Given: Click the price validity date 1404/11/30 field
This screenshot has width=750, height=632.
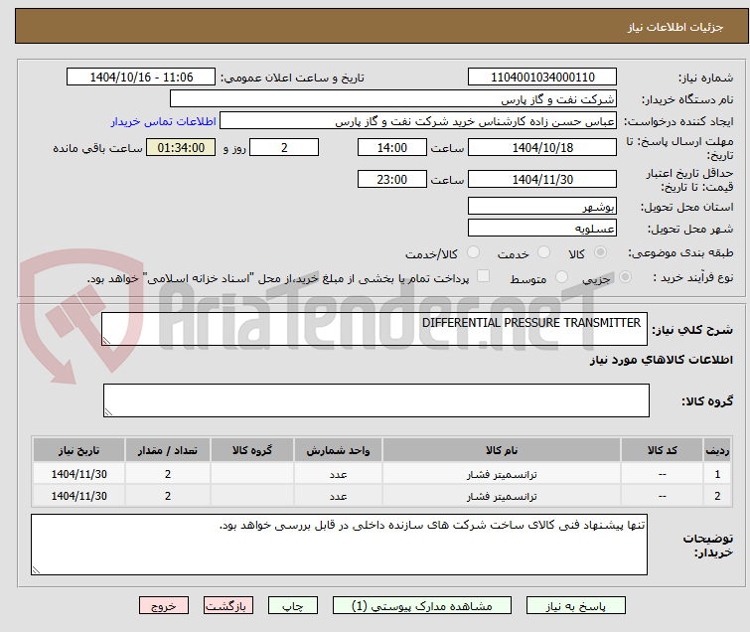Looking at the screenshot, I should pos(542,179).
